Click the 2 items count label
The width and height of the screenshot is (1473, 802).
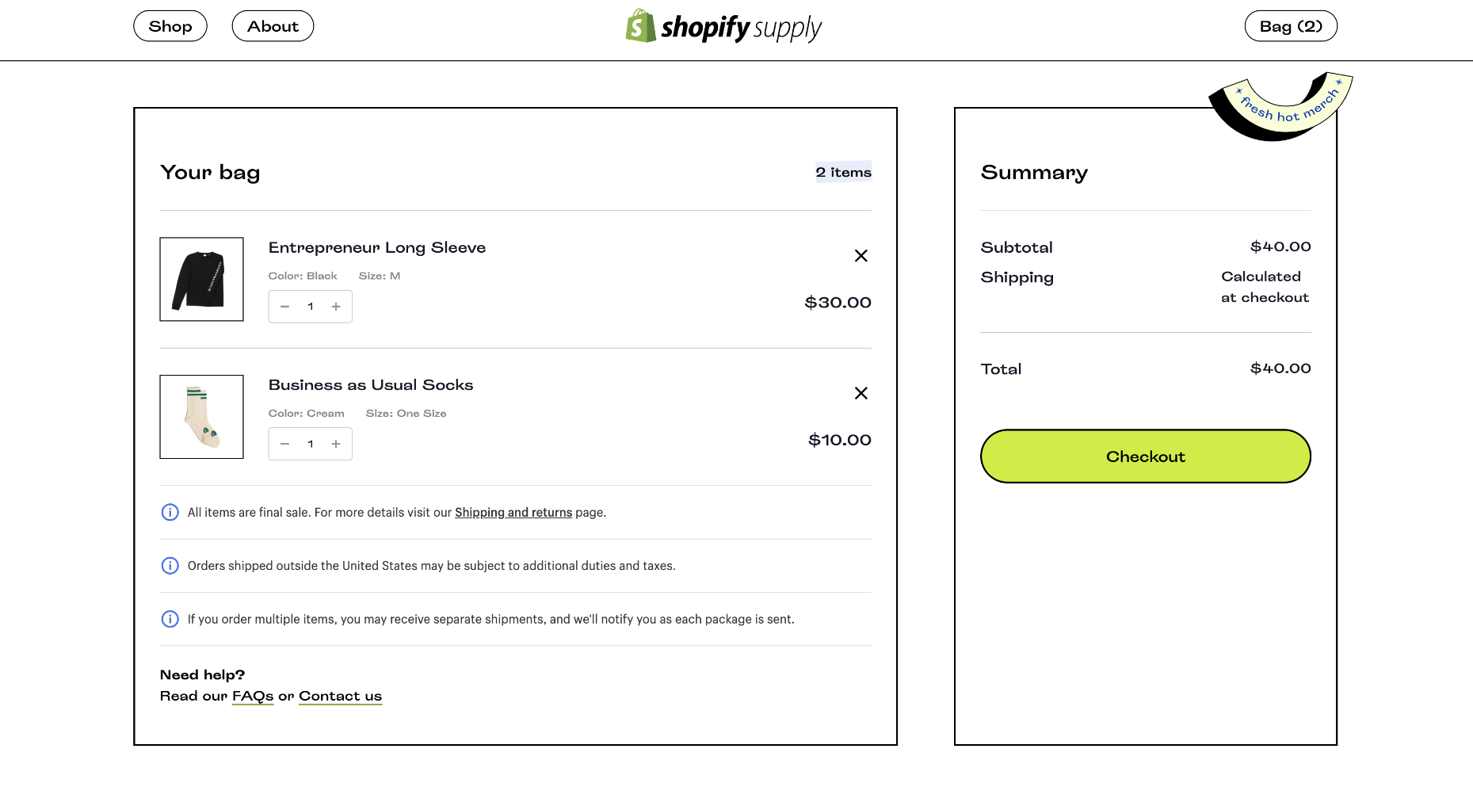843,172
